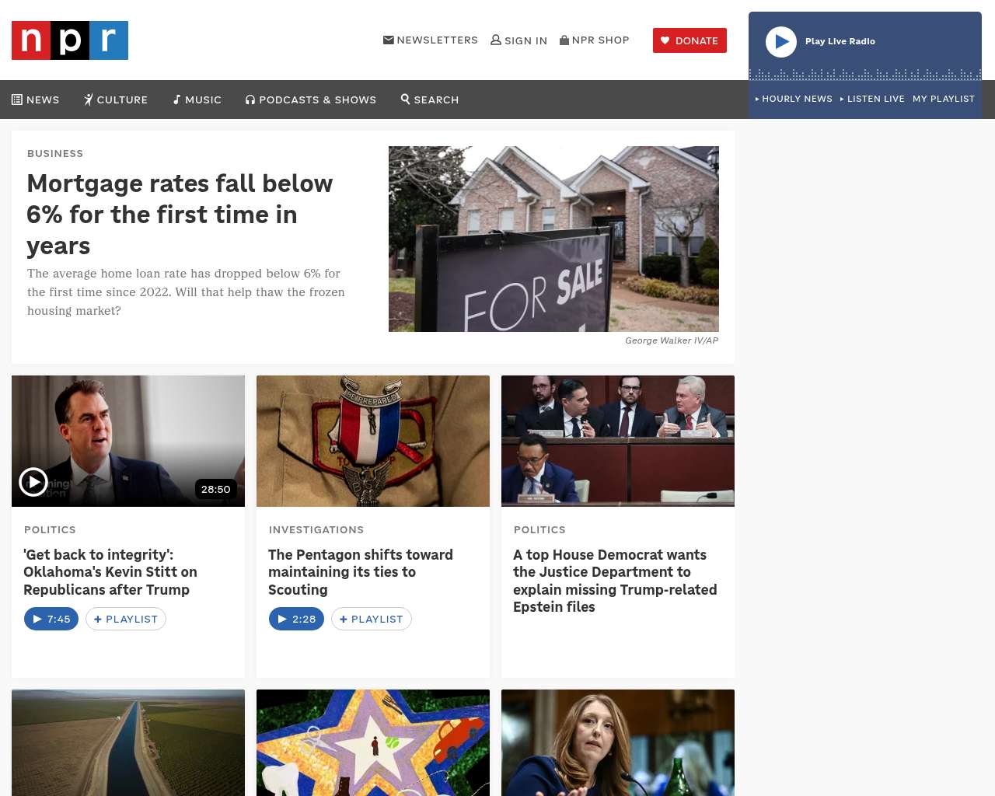The image size is (995, 796).
Task: Click the Donate heart button
Action: (x=690, y=40)
